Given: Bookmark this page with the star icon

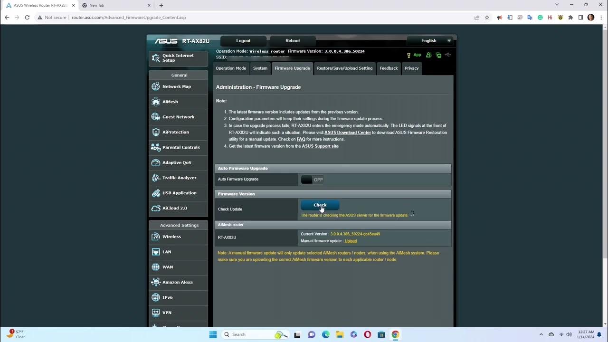Looking at the screenshot, I should (x=487, y=18).
